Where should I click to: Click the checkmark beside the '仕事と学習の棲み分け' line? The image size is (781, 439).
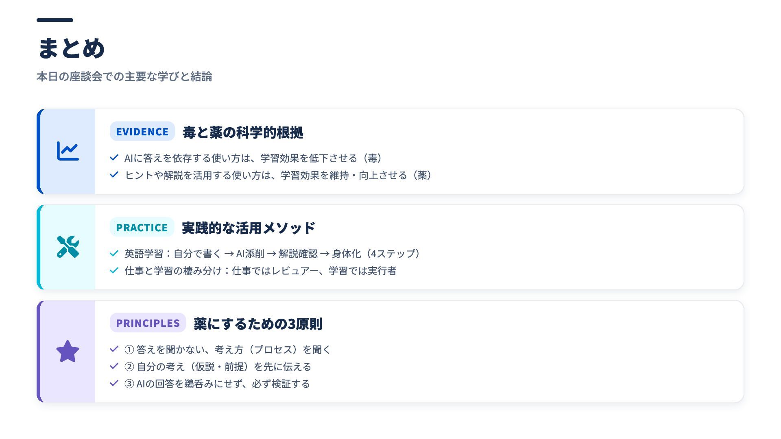click(114, 271)
